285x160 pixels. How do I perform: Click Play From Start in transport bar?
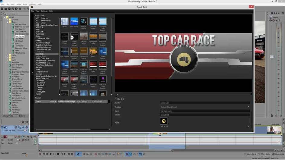47,154
